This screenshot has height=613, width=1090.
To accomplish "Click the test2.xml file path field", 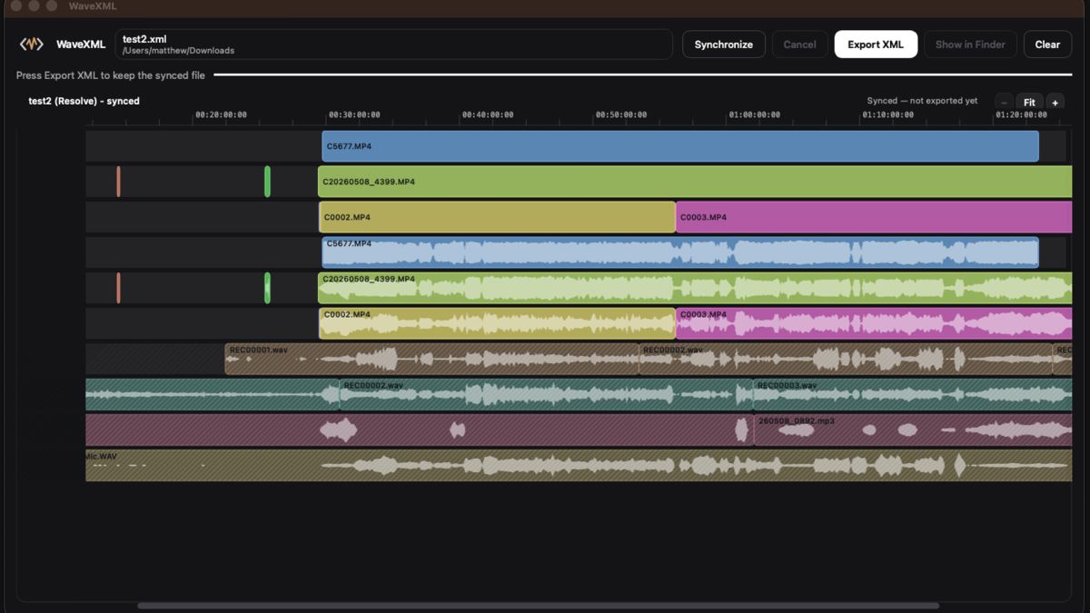I will [x=394, y=44].
